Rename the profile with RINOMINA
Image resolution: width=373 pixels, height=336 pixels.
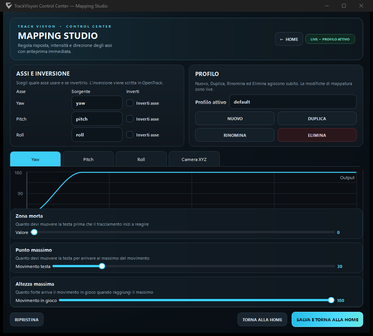coord(235,135)
